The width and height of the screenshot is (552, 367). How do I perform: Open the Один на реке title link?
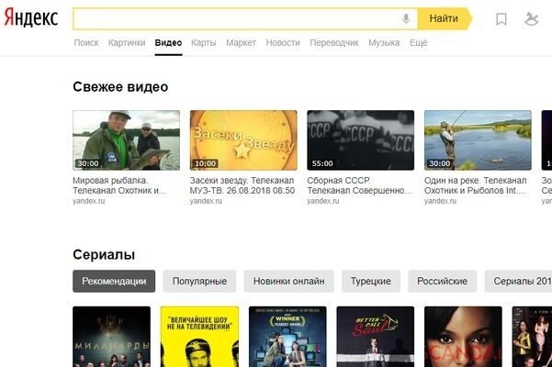point(476,185)
